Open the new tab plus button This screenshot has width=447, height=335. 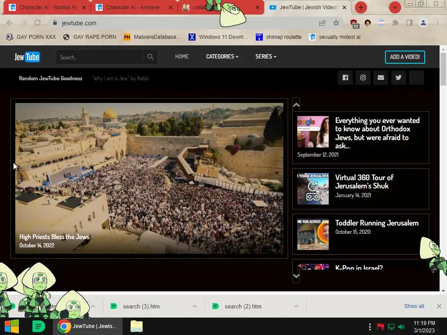pos(361,7)
